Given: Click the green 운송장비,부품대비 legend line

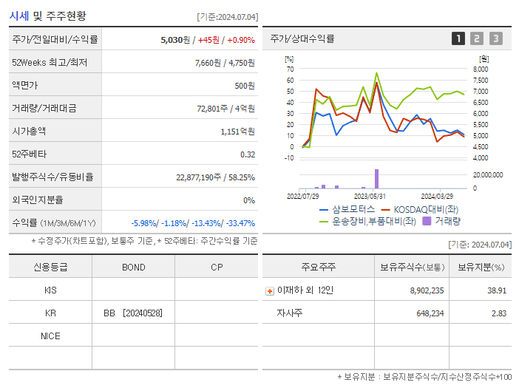Looking at the screenshot, I should tap(323, 222).
